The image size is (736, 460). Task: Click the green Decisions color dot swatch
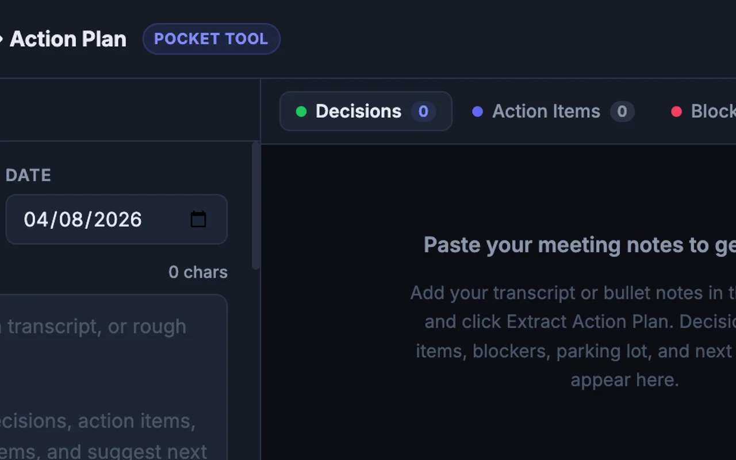point(301,112)
